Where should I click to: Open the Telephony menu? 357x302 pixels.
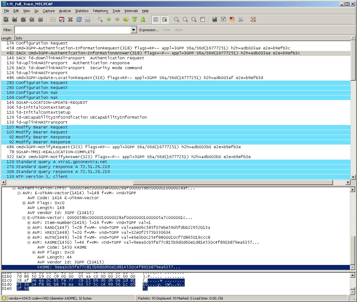100,11
